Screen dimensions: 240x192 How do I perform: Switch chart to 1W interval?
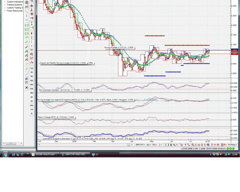coord(32,109)
